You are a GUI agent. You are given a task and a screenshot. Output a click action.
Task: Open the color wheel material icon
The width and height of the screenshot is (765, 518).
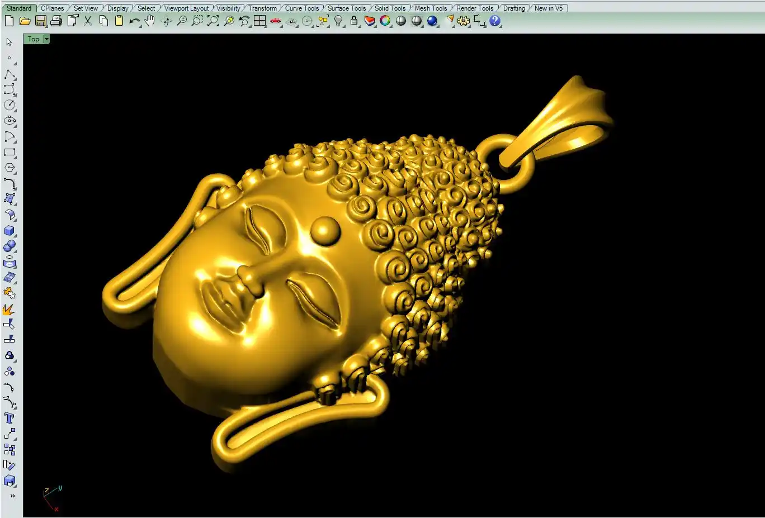(x=385, y=21)
